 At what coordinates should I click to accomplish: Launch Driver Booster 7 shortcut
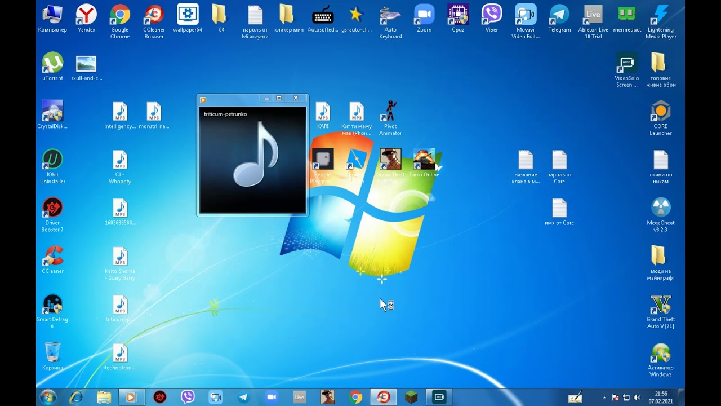pyautogui.click(x=52, y=215)
